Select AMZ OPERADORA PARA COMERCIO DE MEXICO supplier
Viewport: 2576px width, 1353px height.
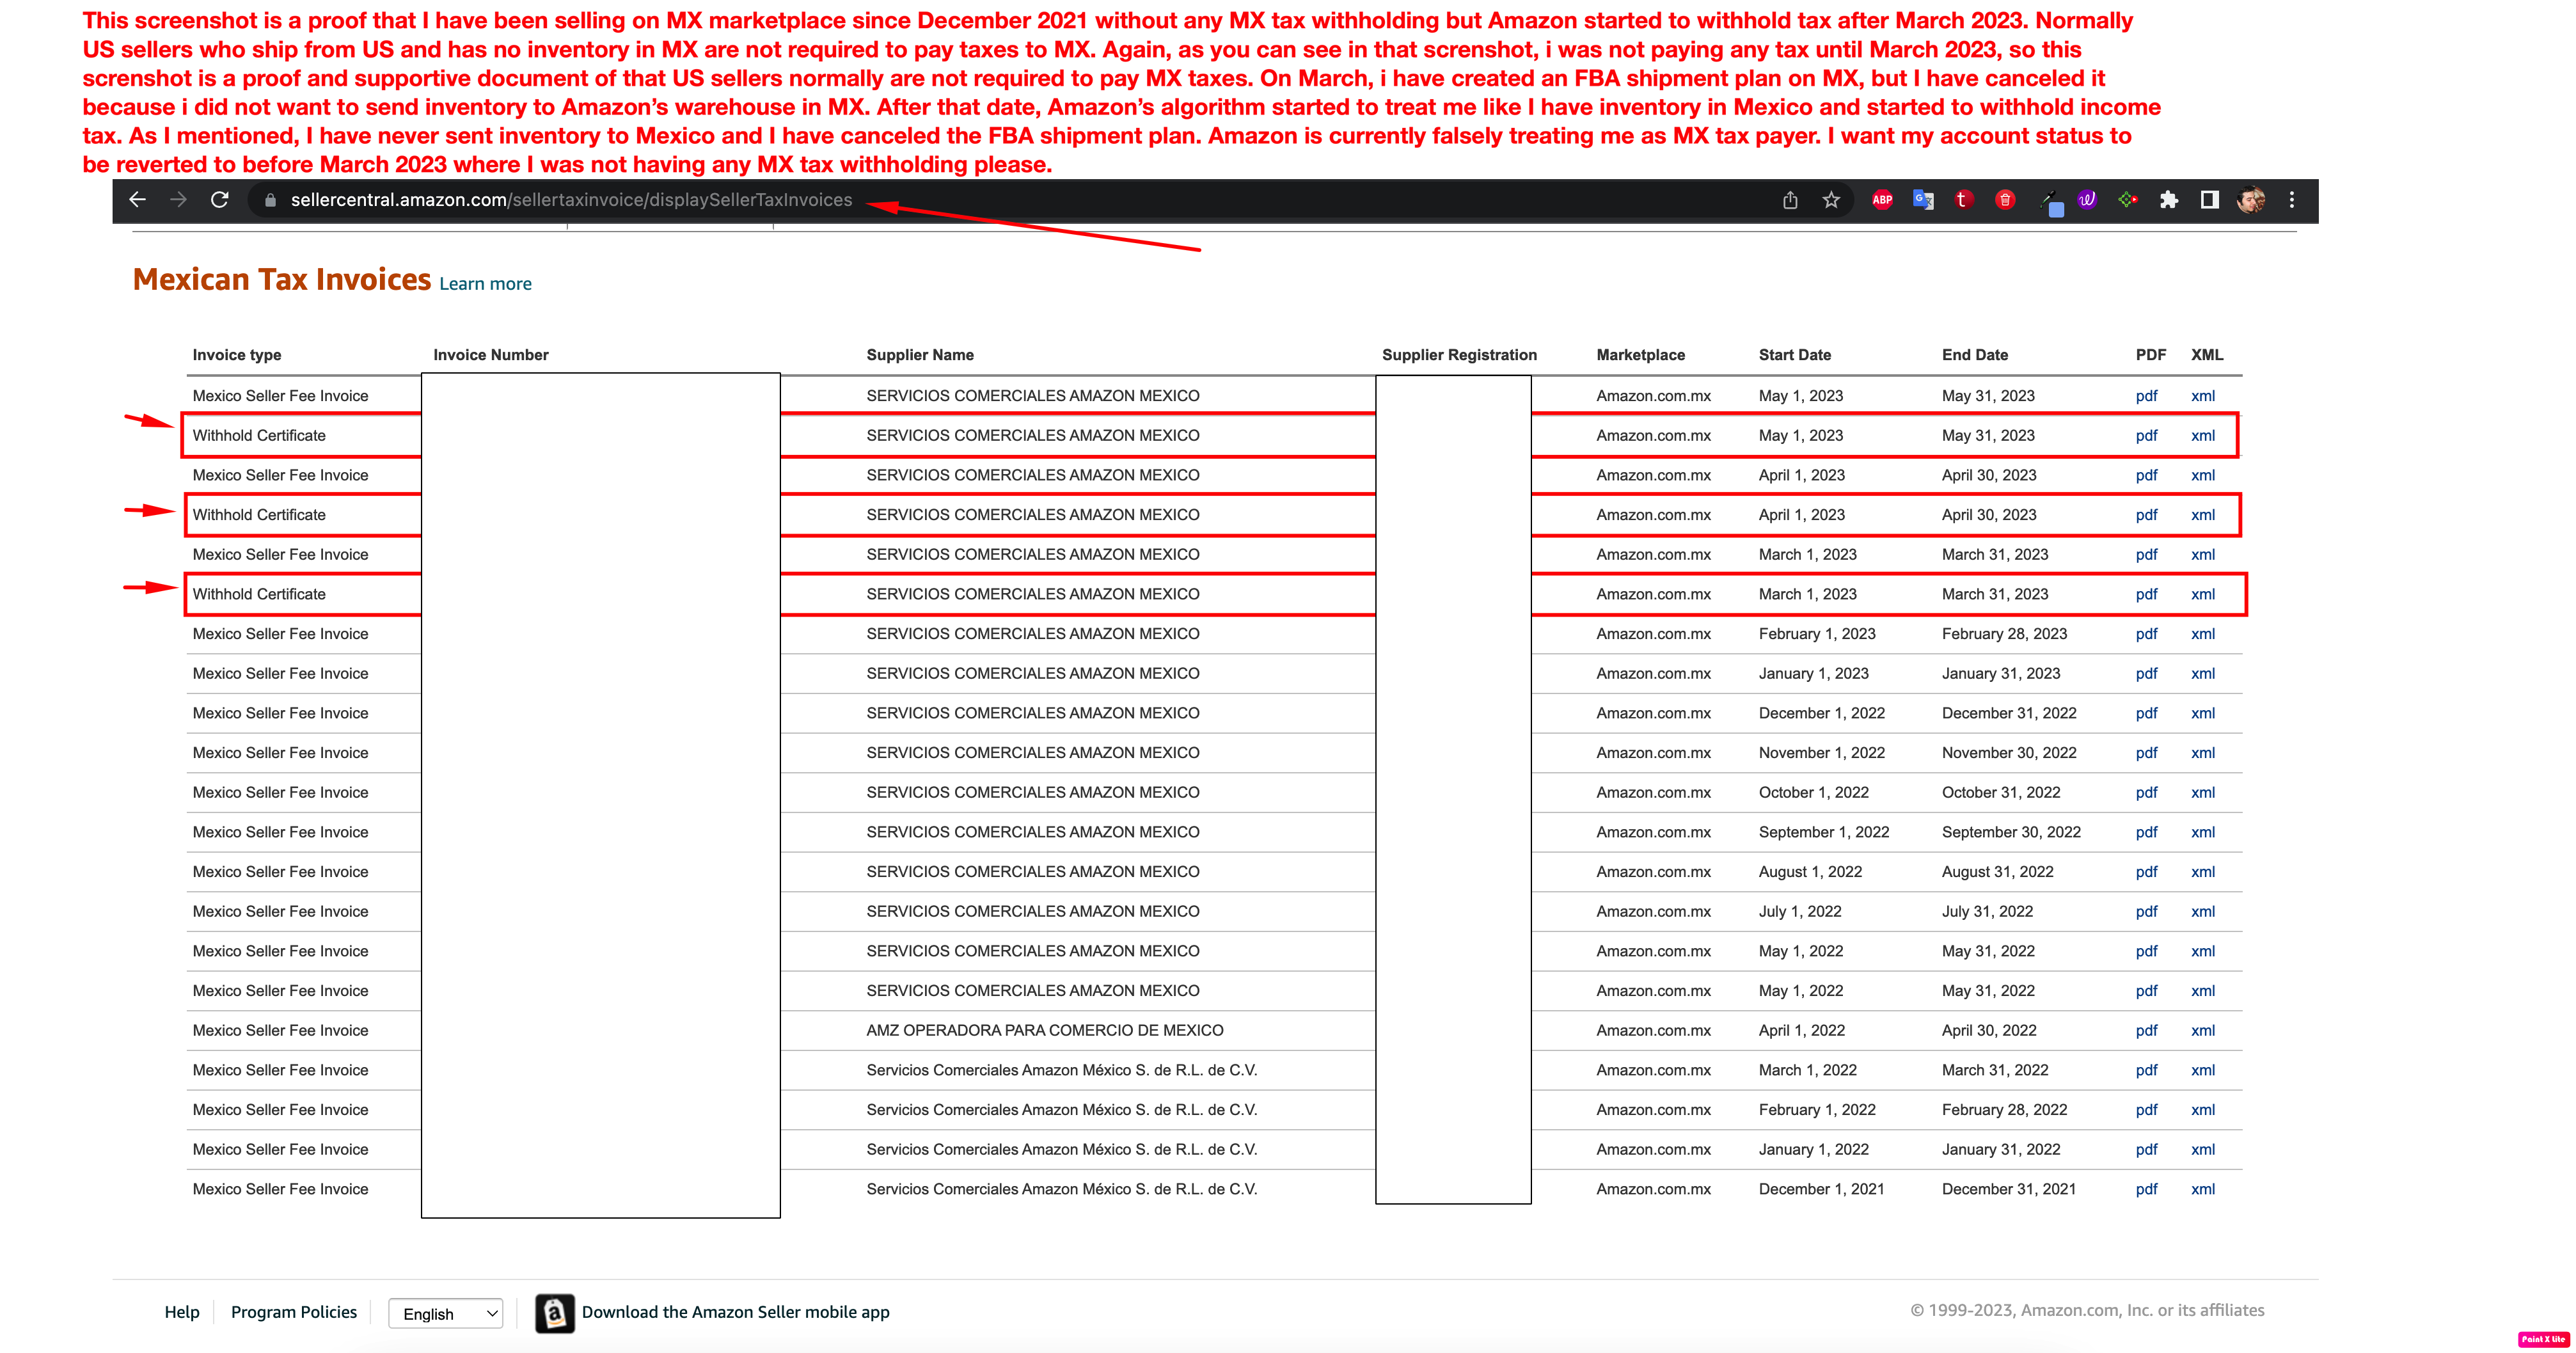point(1045,1031)
